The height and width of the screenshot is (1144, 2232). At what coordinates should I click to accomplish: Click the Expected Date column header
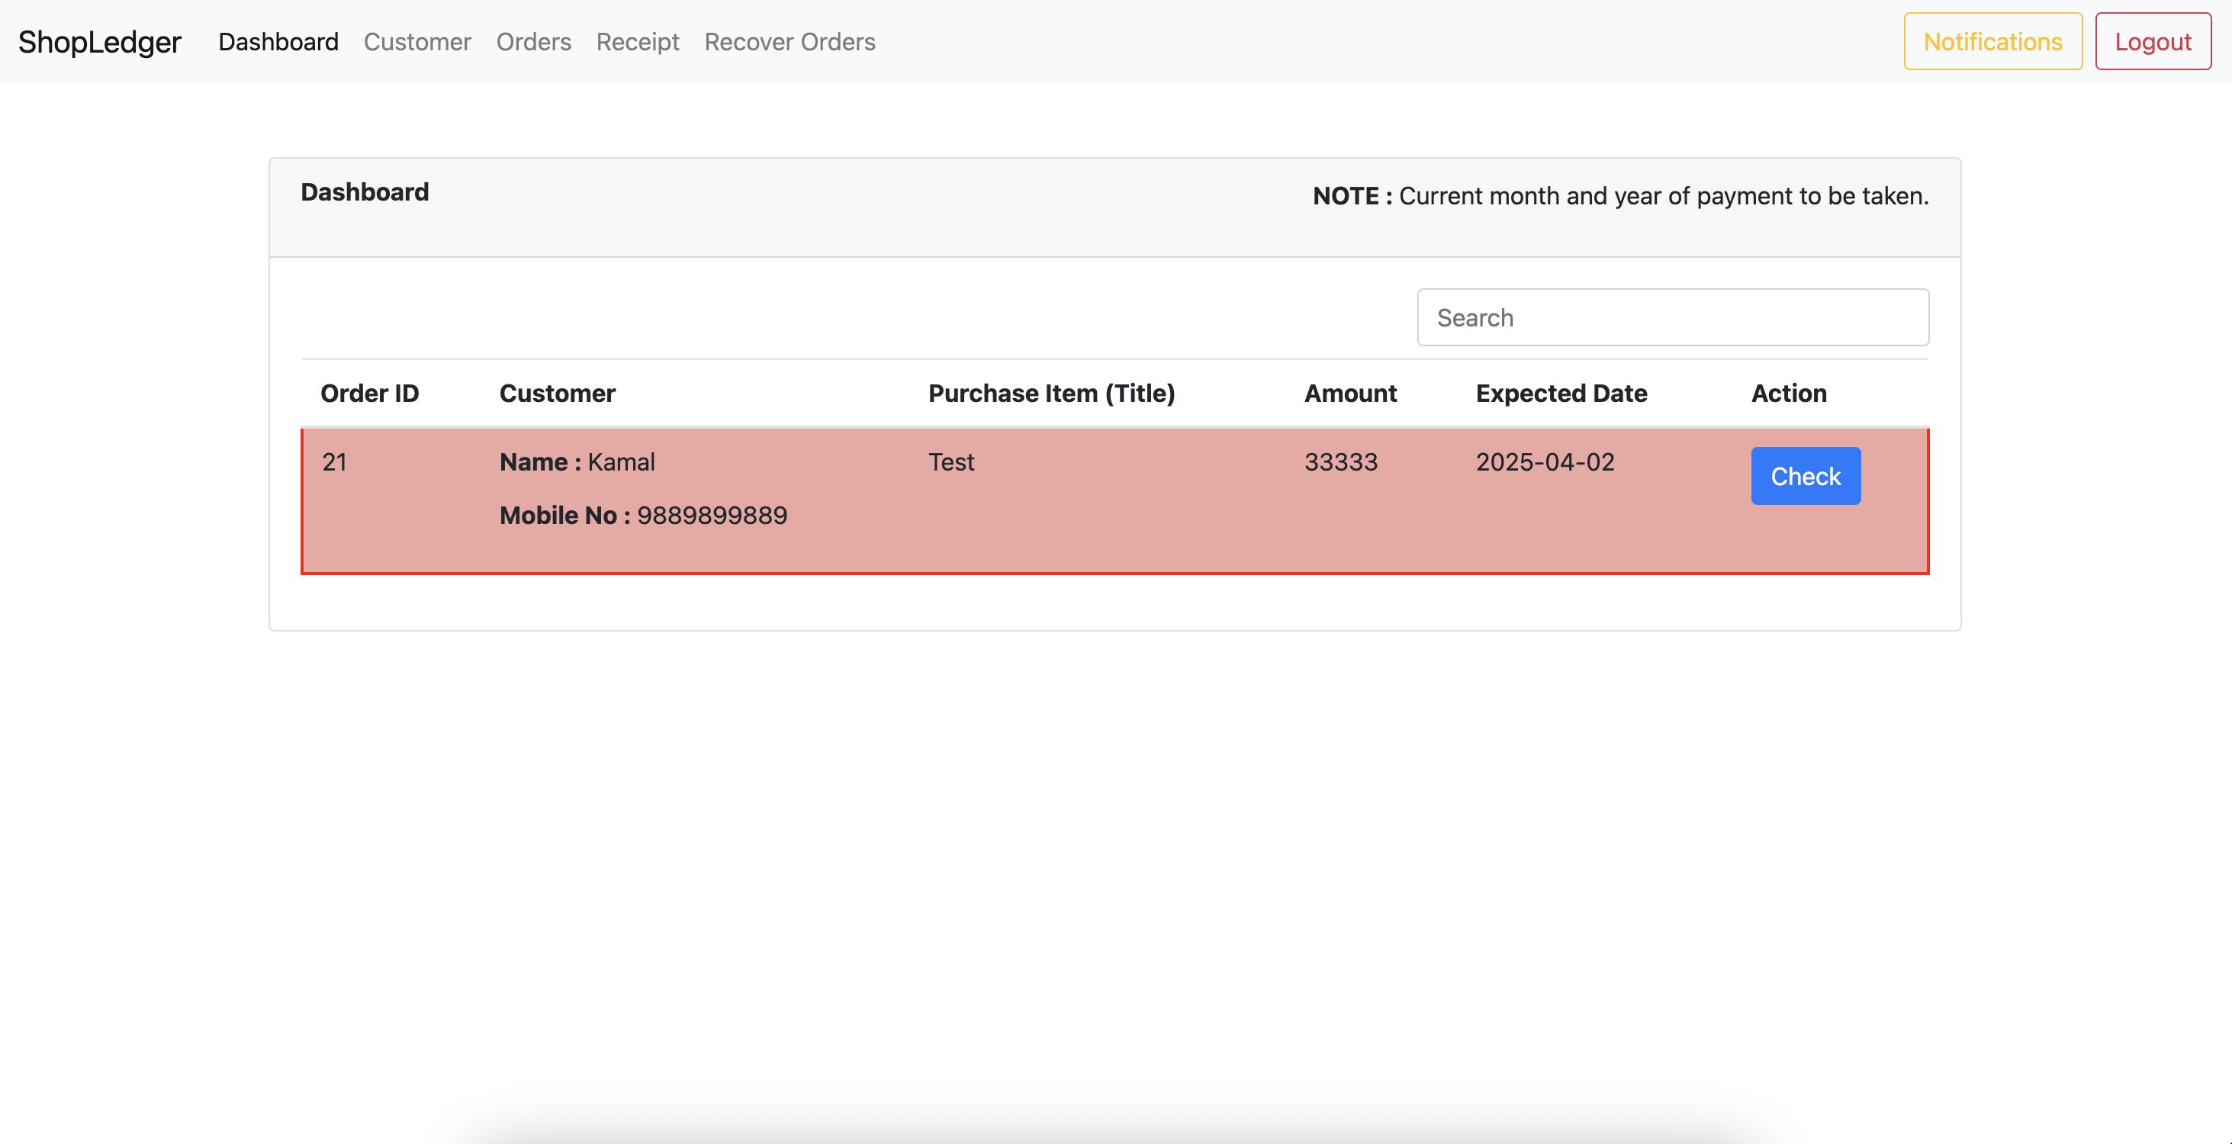(1561, 394)
